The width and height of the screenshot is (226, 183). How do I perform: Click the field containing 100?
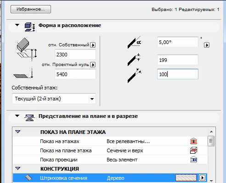click(x=178, y=74)
